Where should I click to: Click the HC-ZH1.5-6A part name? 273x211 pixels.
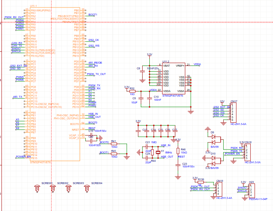[x=238, y=124]
